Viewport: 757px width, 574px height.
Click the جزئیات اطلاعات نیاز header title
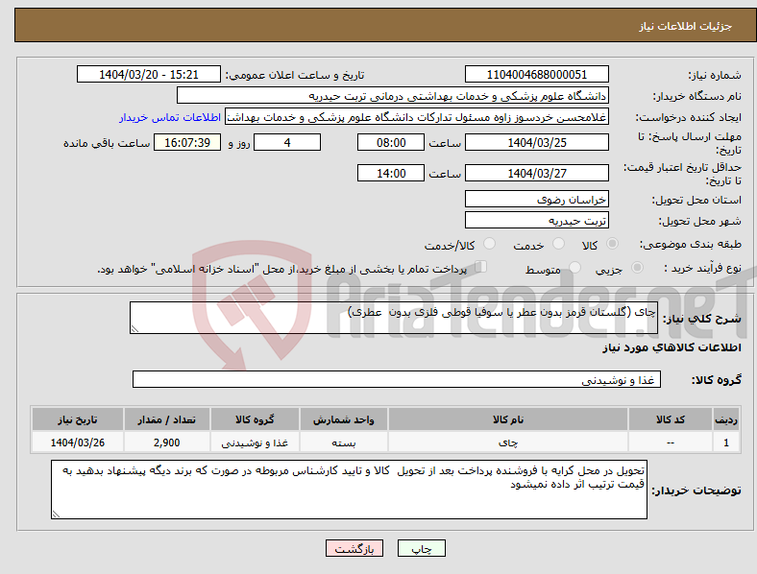(686, 26)
